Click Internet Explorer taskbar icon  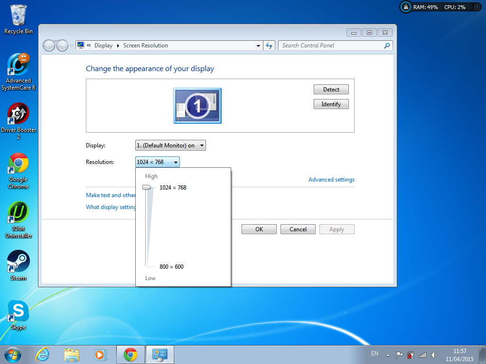[42, 355]
